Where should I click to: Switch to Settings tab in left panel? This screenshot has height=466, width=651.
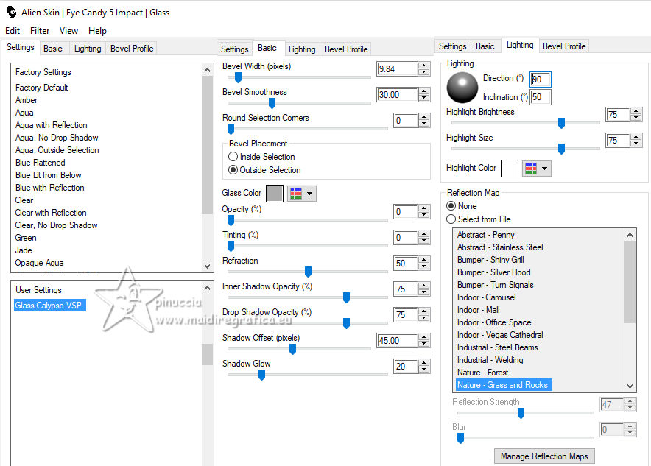(x=21, y=47)
